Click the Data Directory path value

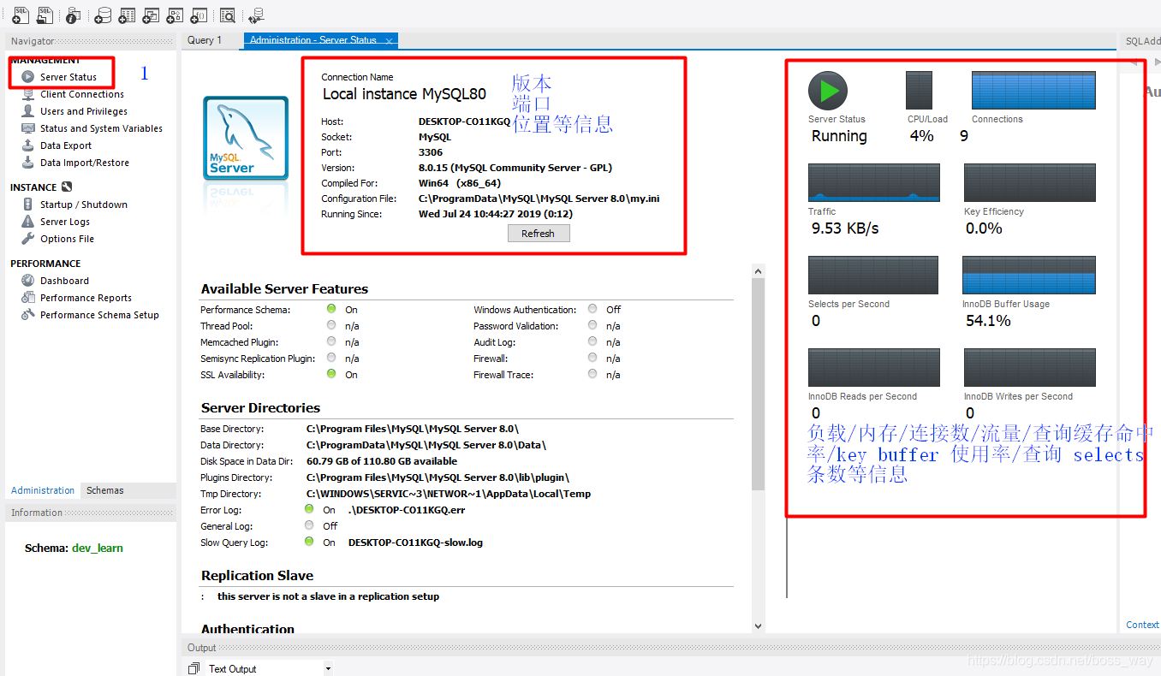coord(426,445)
